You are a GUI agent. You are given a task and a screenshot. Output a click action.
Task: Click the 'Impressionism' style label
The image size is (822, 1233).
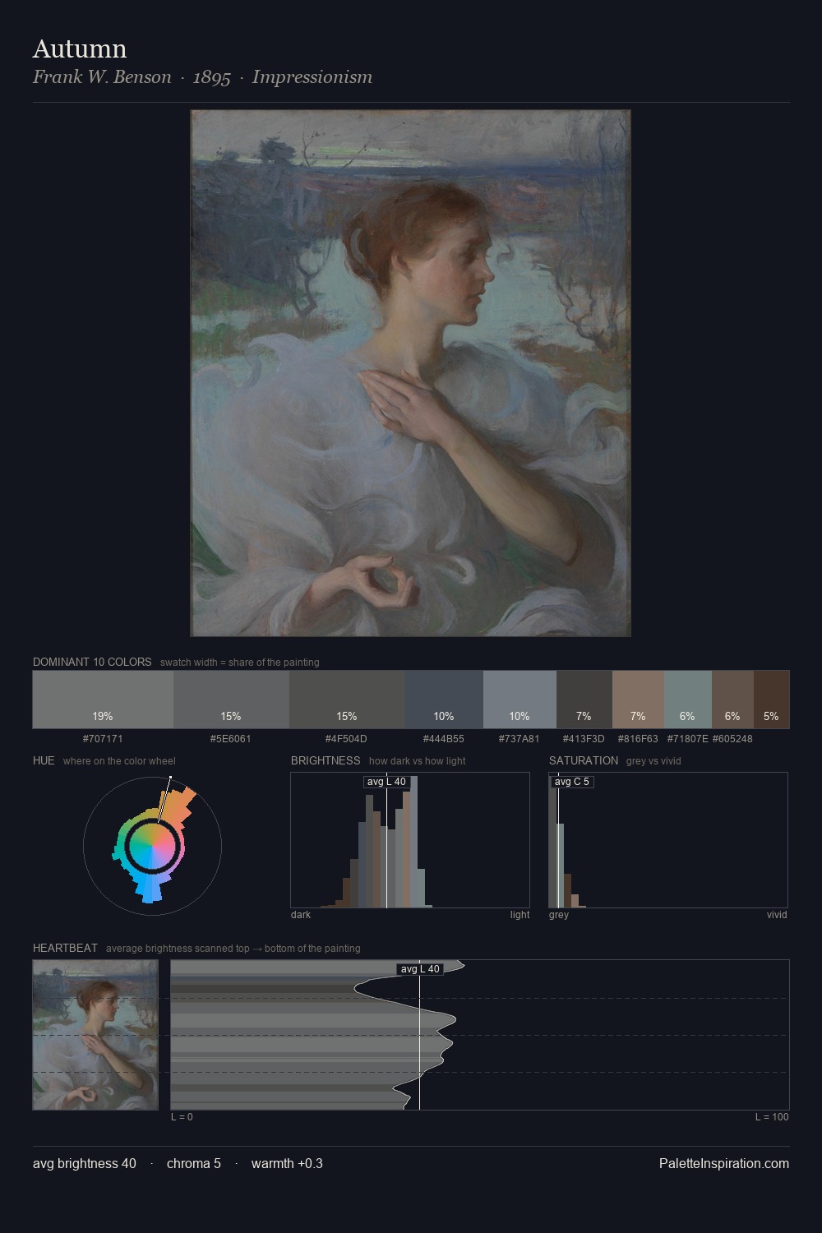[312, 77]
